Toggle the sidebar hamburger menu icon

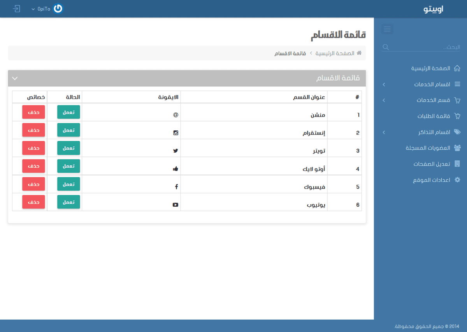coord(387,29)
